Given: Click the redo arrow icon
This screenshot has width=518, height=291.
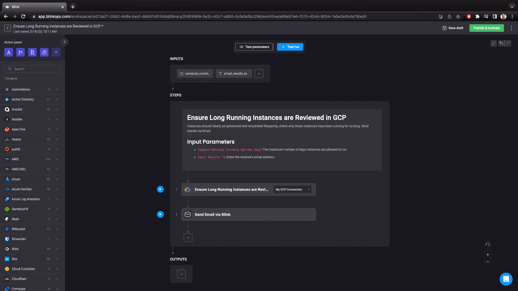Looking at the screenshot, I should point(508,43).
